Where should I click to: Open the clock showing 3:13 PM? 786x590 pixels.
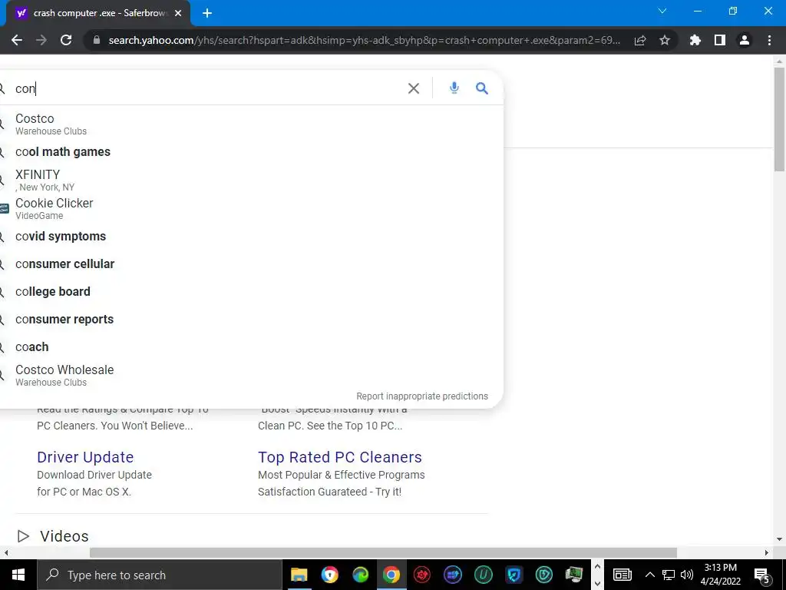click(x=721, y=575)
